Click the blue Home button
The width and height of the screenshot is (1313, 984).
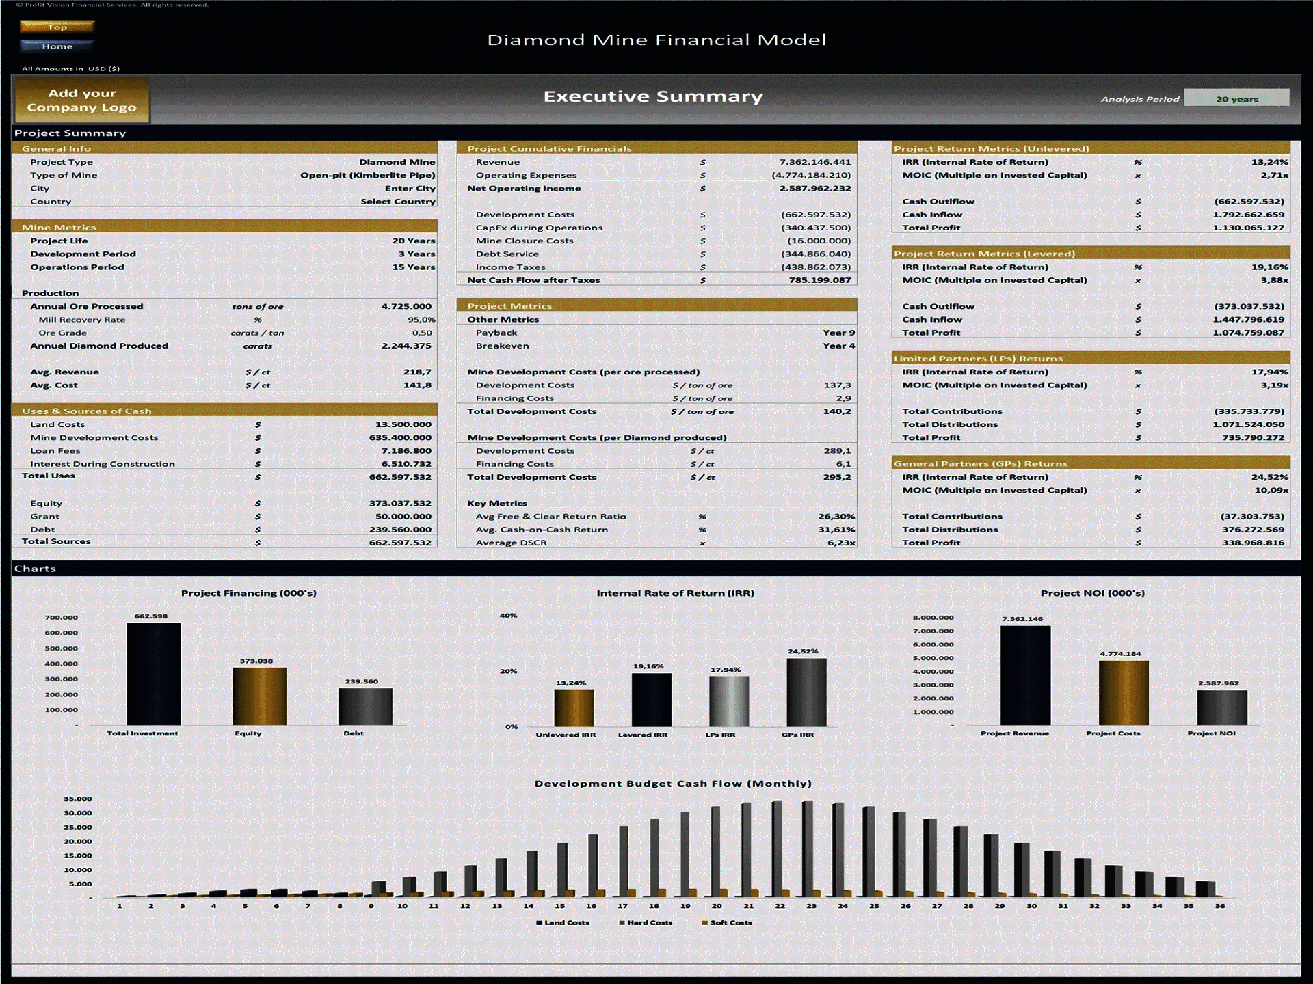(x=57, y=46)
